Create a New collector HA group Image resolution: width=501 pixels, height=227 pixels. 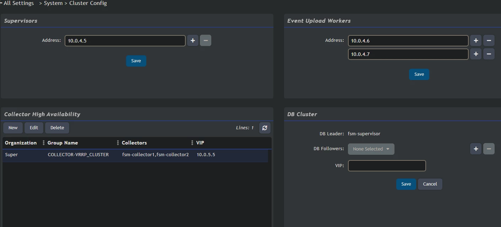pos(13,128)
